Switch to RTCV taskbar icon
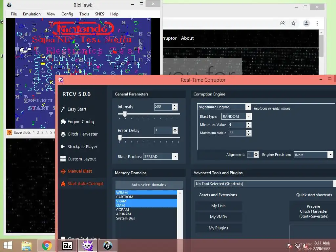 pos(87,245)
